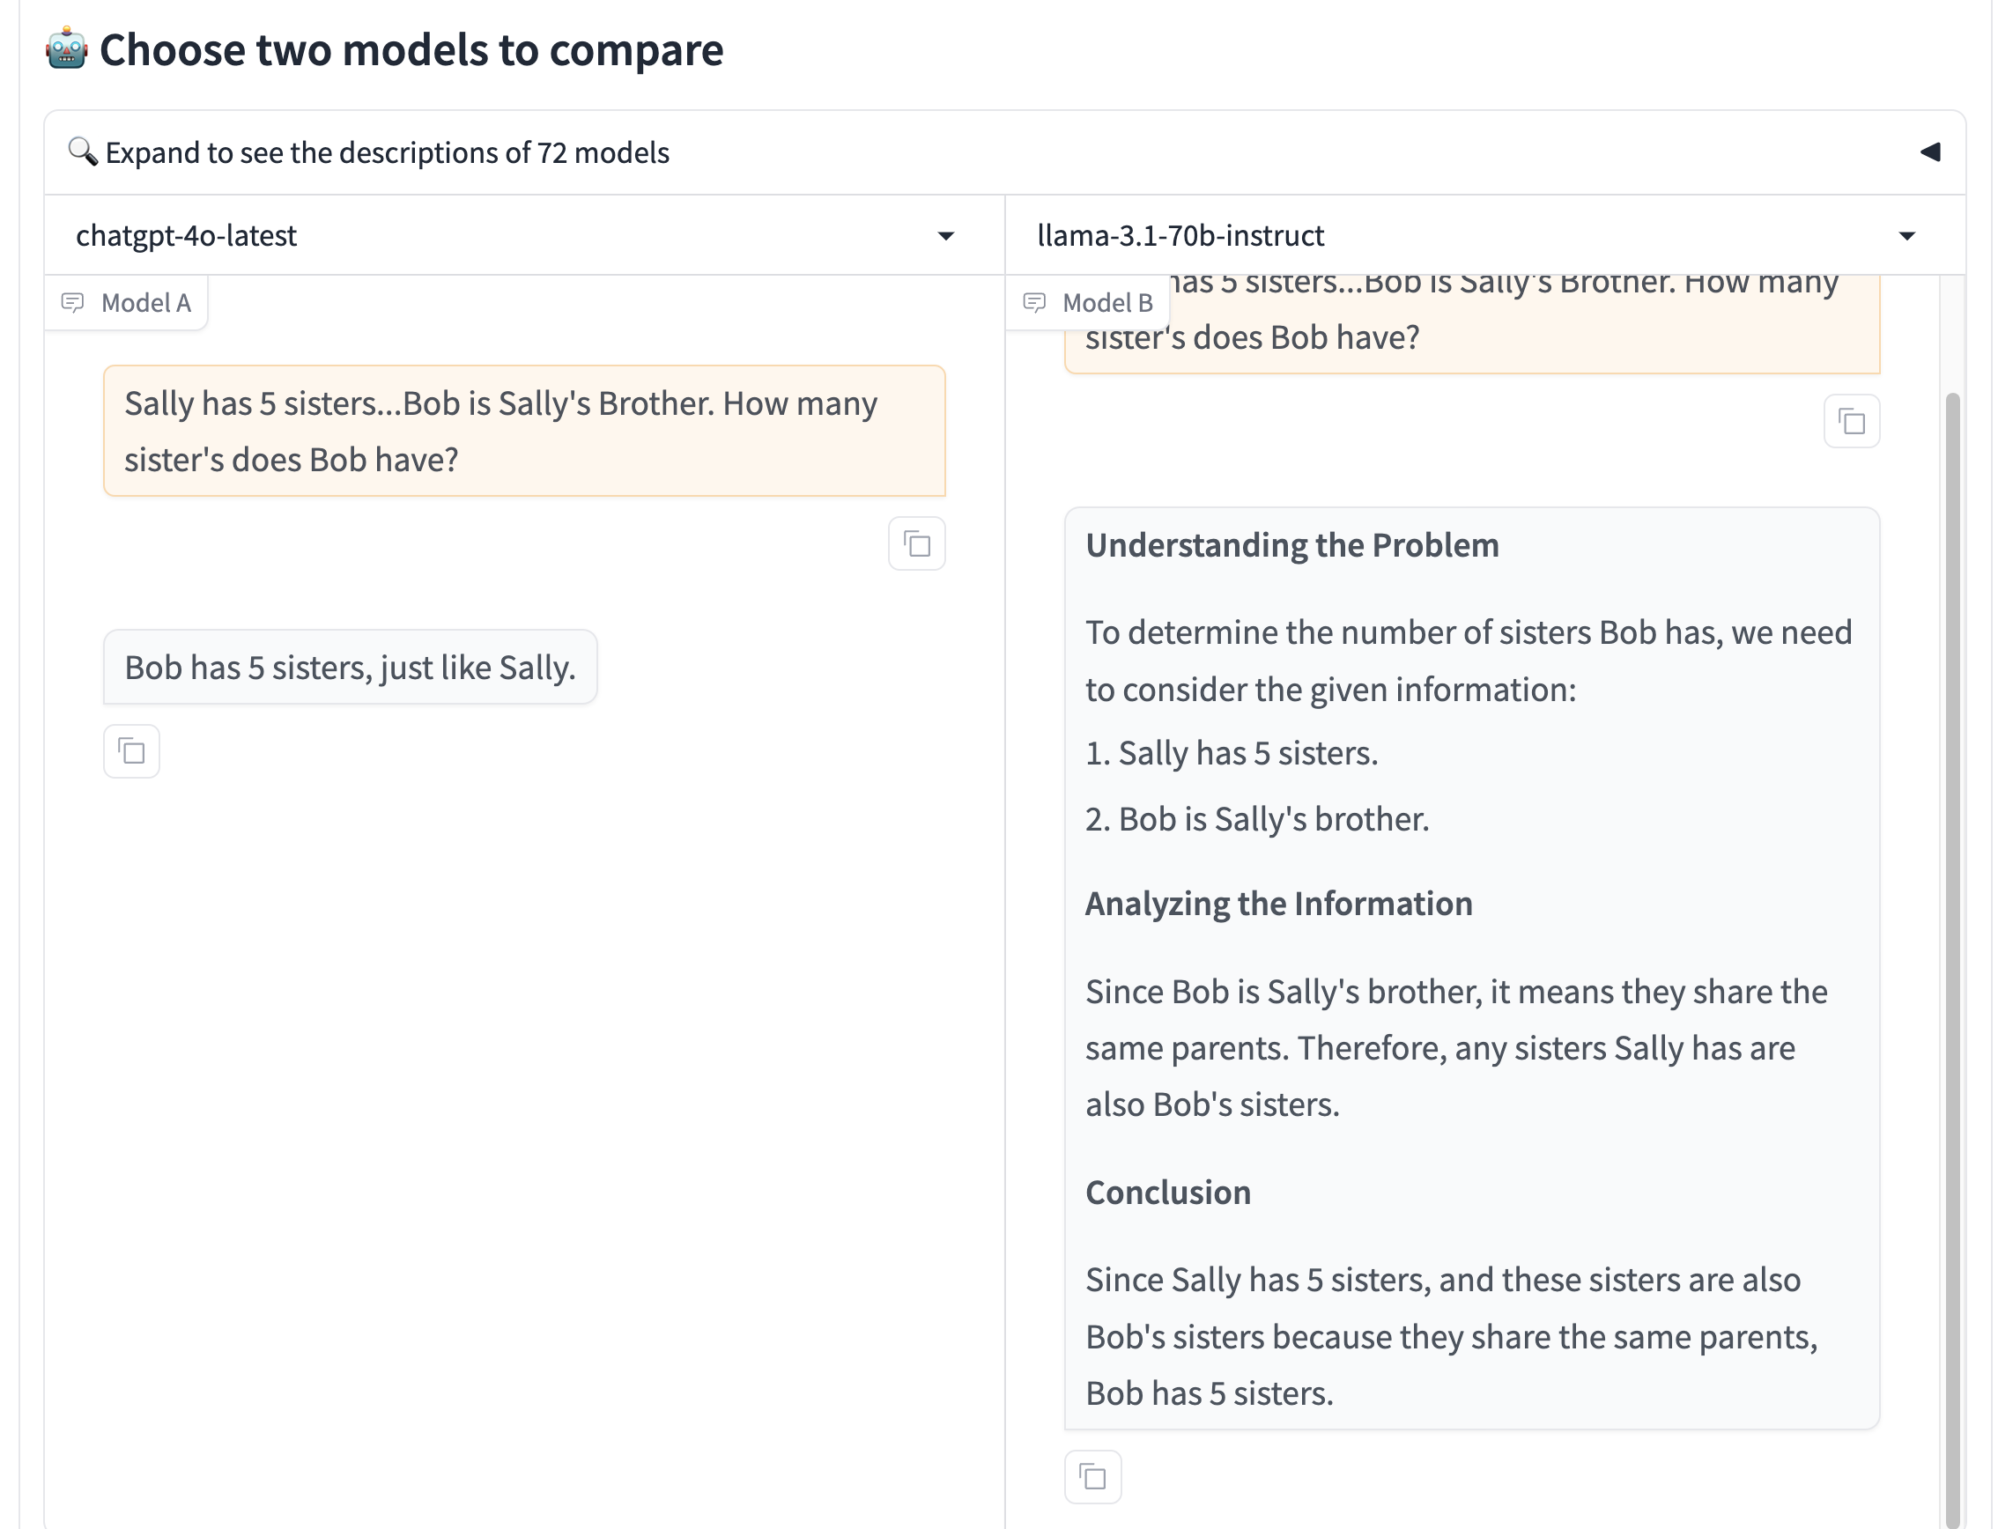The width and height of the screenshot is (1998, 1529).
Task: Copy Model B's full response
Action: pos(1091,1475)
